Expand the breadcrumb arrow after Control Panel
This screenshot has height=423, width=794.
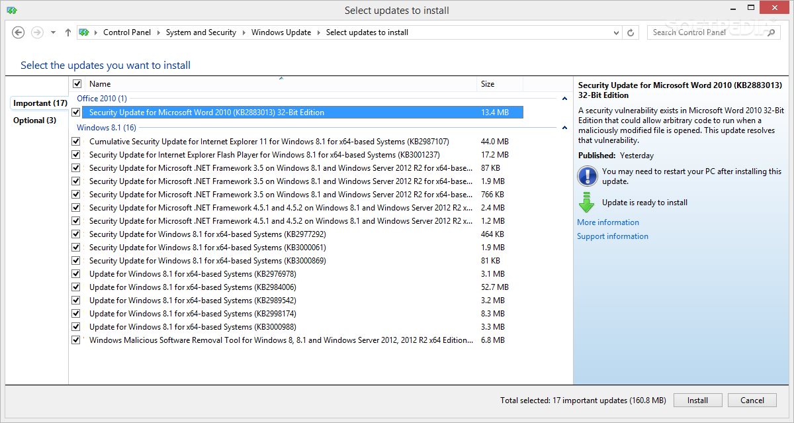coord(158,32)
